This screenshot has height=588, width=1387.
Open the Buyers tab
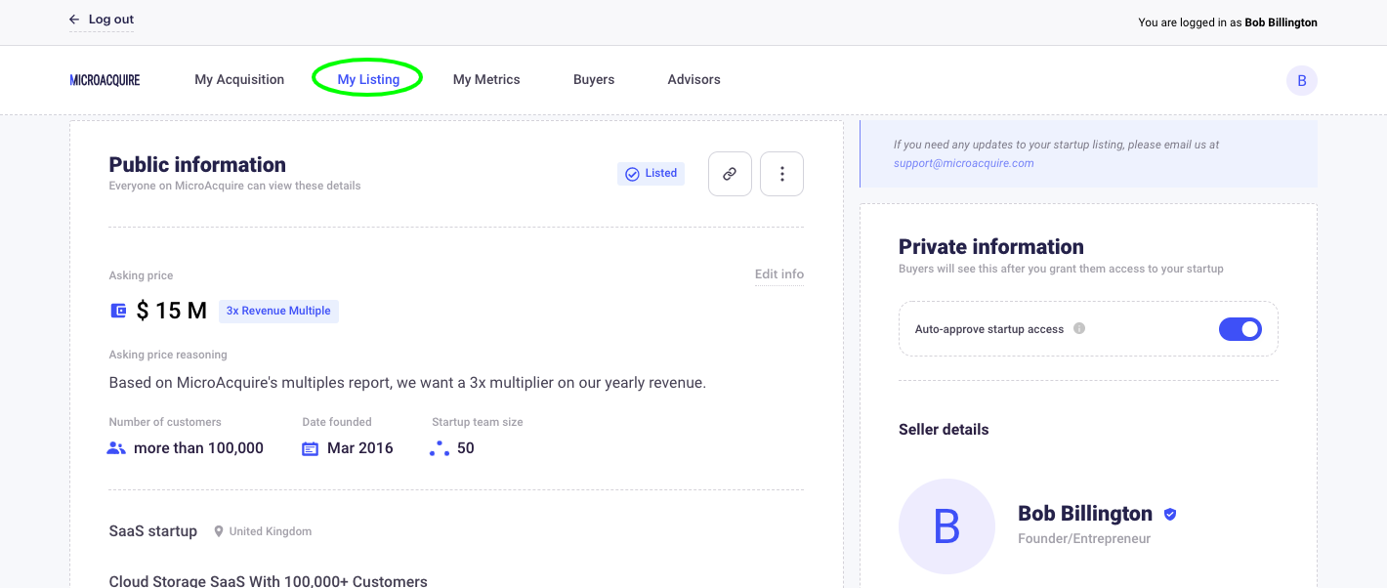[x=594, y=80]
